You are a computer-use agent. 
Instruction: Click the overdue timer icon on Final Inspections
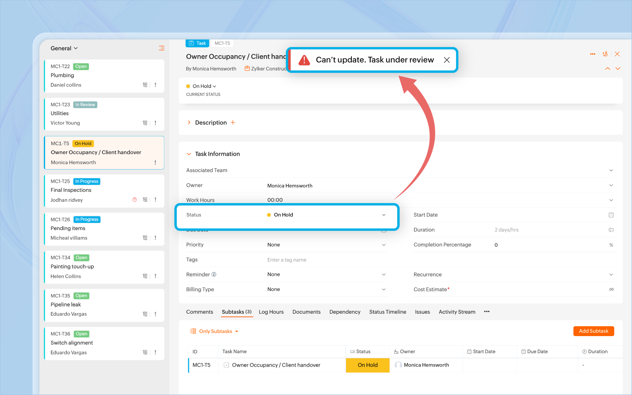coord(135,200)
